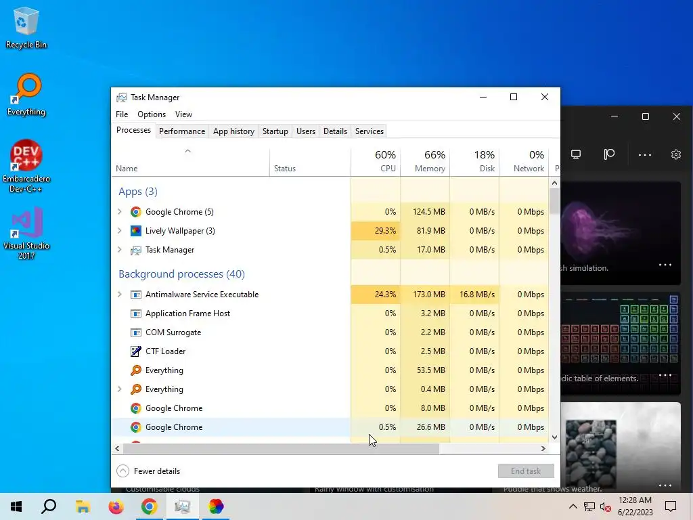Open Lively Wallpaper taskbar icon

[216, 506]
